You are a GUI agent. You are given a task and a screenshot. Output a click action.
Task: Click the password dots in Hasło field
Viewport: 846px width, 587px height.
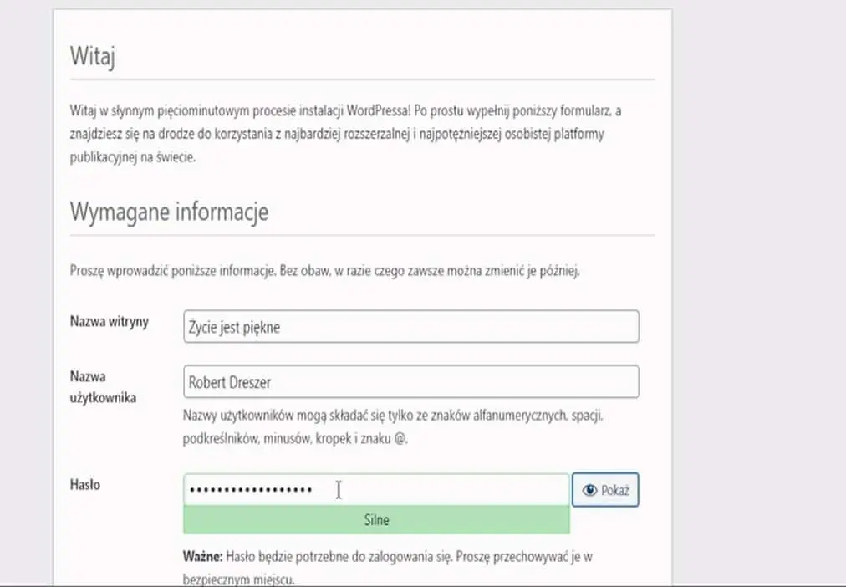point(250,490)
